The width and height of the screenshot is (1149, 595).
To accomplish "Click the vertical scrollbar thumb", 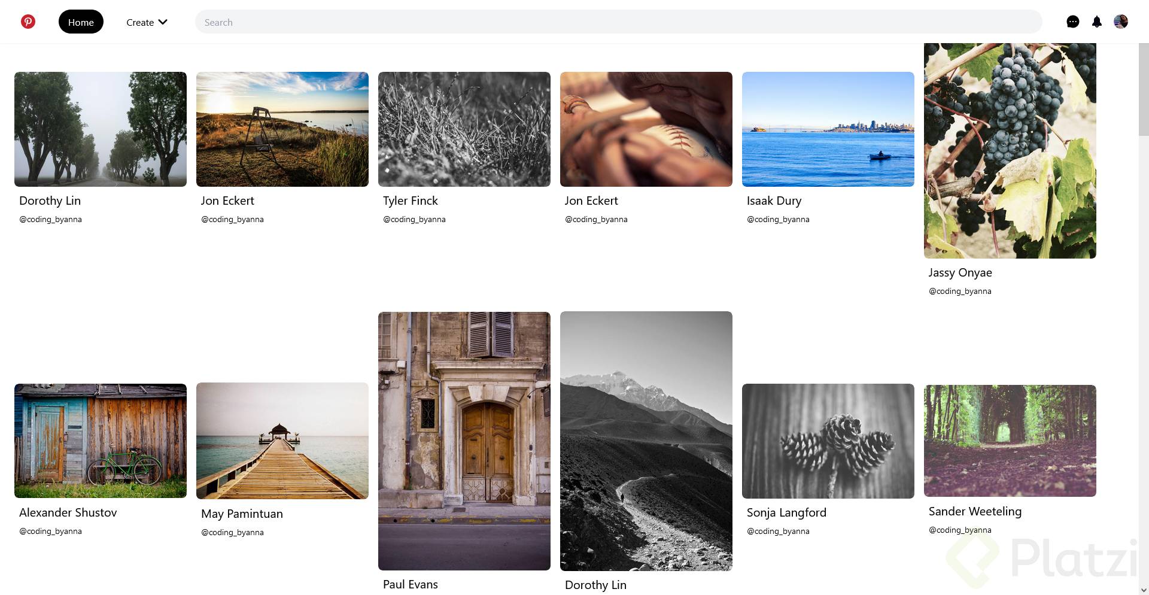I will (x=1144, y=90).
